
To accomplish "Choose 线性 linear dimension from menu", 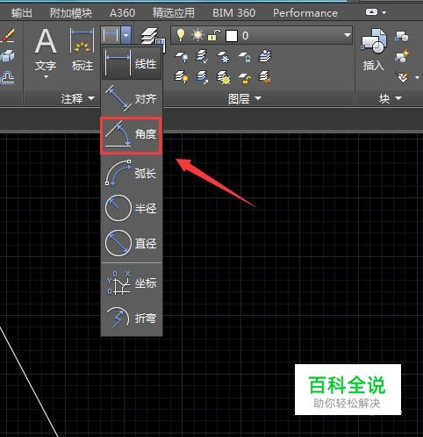I will 132,64.
